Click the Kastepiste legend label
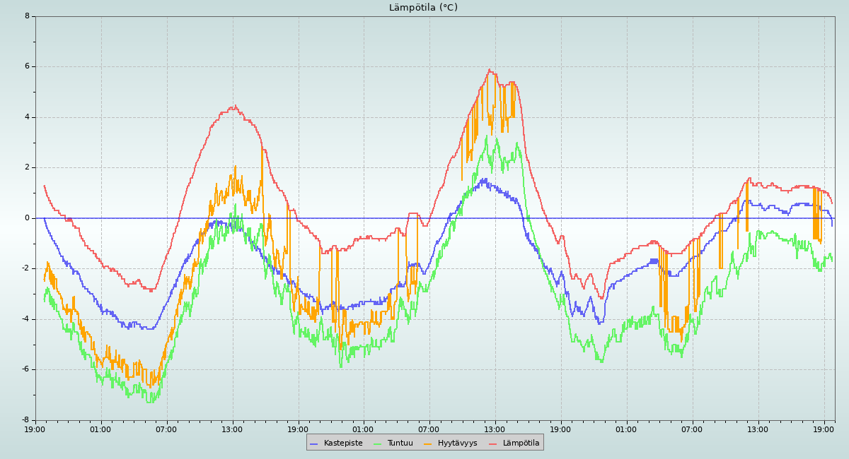 (x=343, y=443)
